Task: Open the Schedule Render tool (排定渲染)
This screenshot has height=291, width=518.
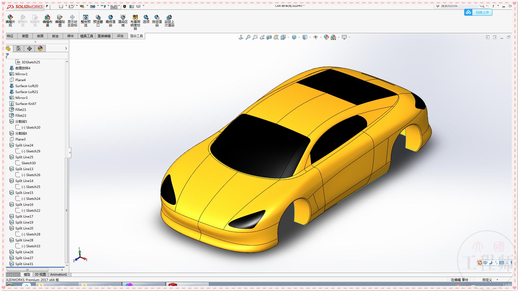Action: tap(157, 20)
